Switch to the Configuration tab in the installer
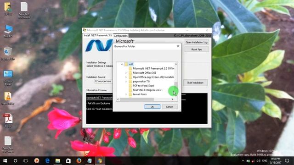The height and width of the screenshot is (165, 294). pos(121,36)
